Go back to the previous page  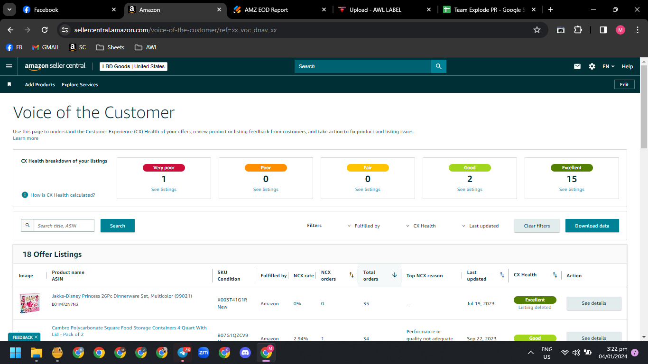(x=10, y=30)
